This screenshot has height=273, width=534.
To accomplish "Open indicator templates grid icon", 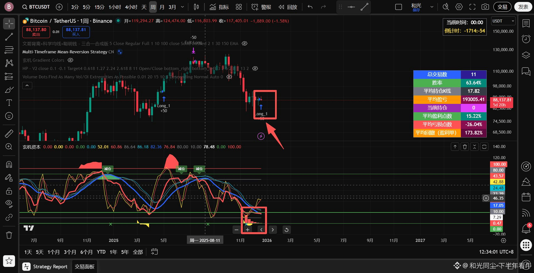I will coord(239,7).
